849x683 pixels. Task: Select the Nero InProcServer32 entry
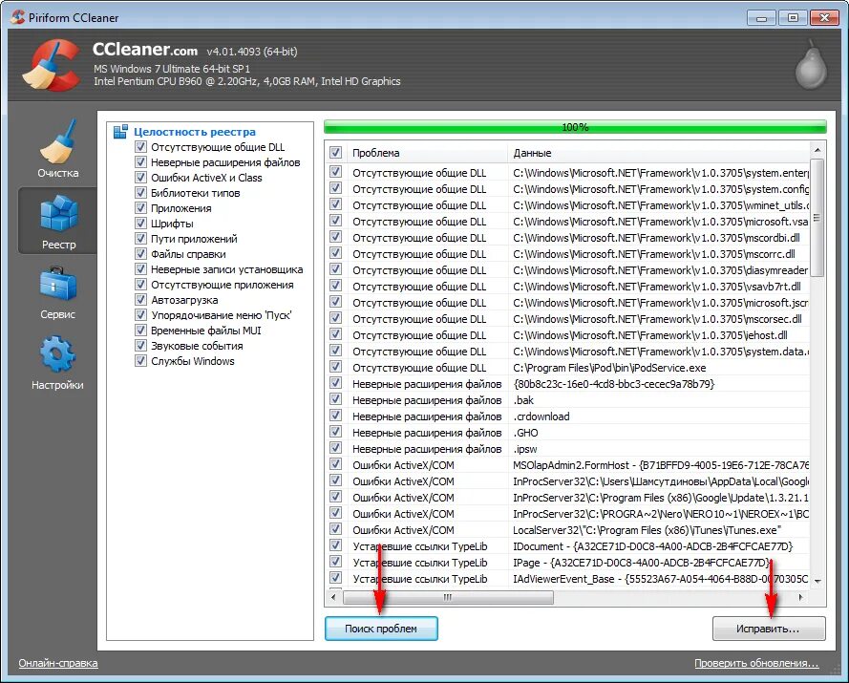click(567, 514)
